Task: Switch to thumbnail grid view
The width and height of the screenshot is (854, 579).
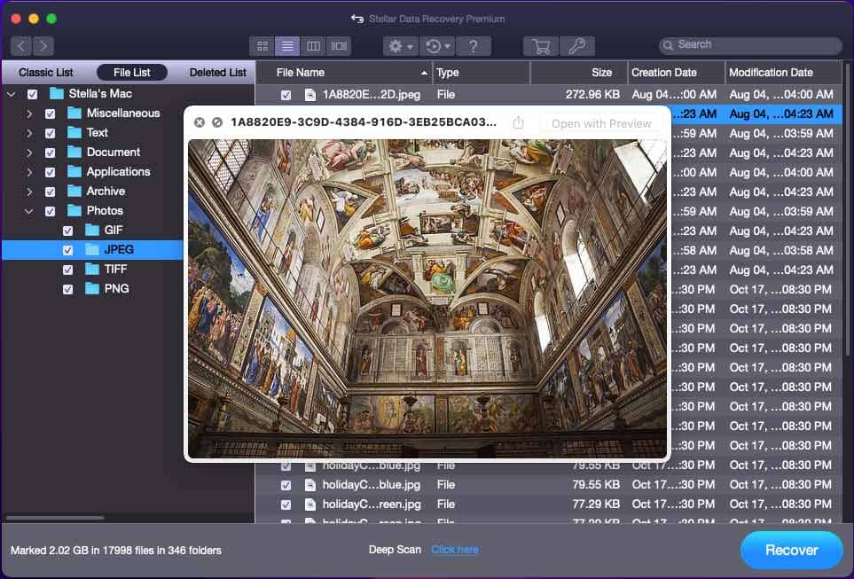Action: (262, 46)
